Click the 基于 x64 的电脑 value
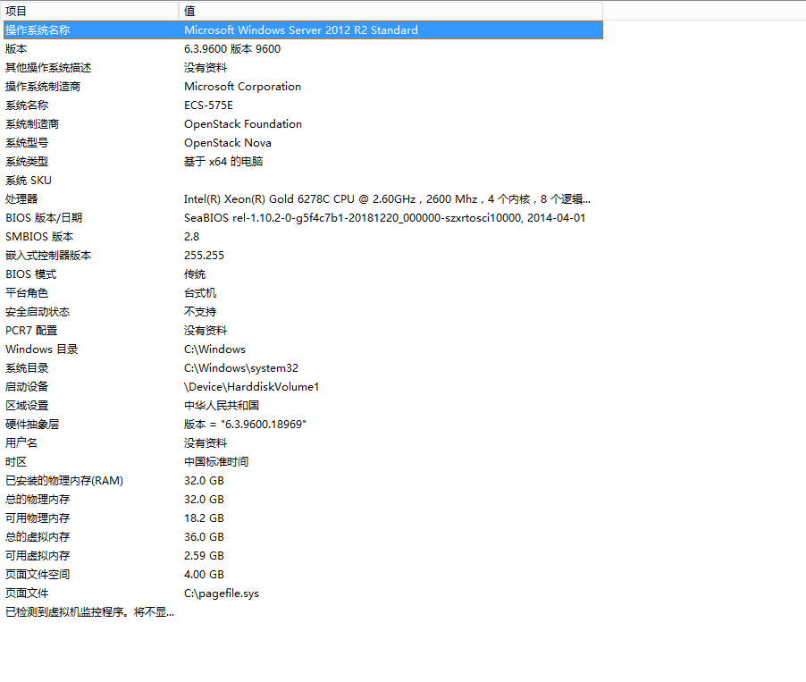The height and width of the screenshot is (682, 806). click(x=223, y=162)
